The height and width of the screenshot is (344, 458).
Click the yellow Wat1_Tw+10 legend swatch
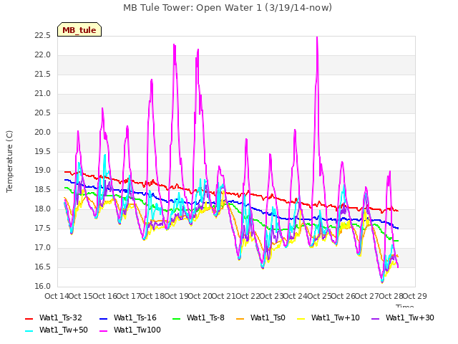[301, 318]
